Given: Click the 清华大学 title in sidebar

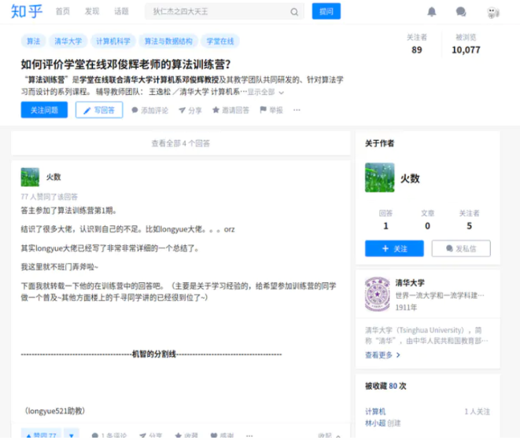Looking at the screenshot, I should pos(410,283).
